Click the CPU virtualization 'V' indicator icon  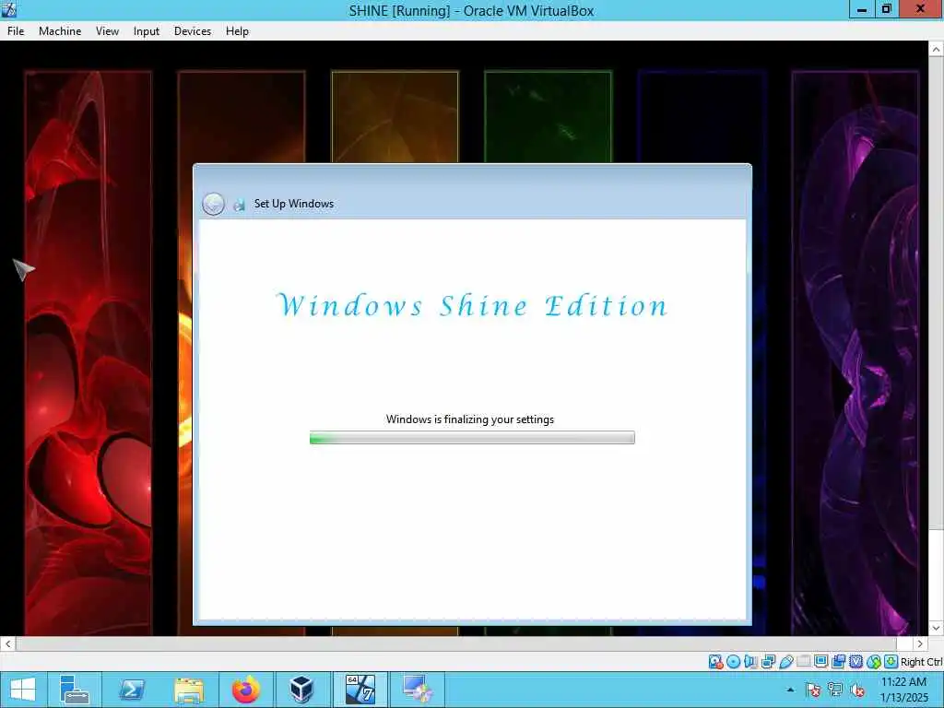[x=855, y=662]
